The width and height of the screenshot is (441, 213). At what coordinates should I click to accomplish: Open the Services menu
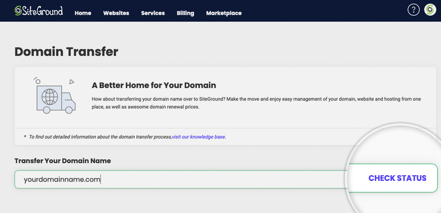coord(153,13)
